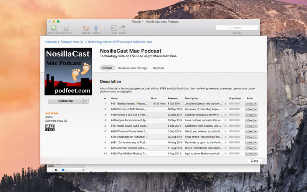The image size is (307, 192).
Task: Open price dropdown arrow for episode #490
Action: click(256, 109)
